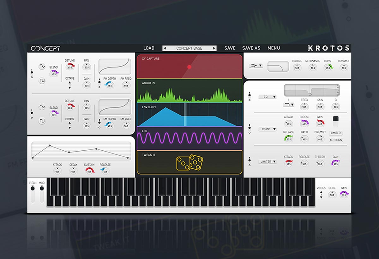Click the envelope DECAY knob
Screen dimensions: 379x259
pyautogui.click(x=73, y=171)
